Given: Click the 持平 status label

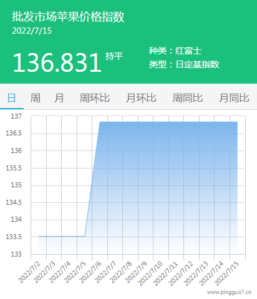Looking at the screenshot, I should pos(114,56).
